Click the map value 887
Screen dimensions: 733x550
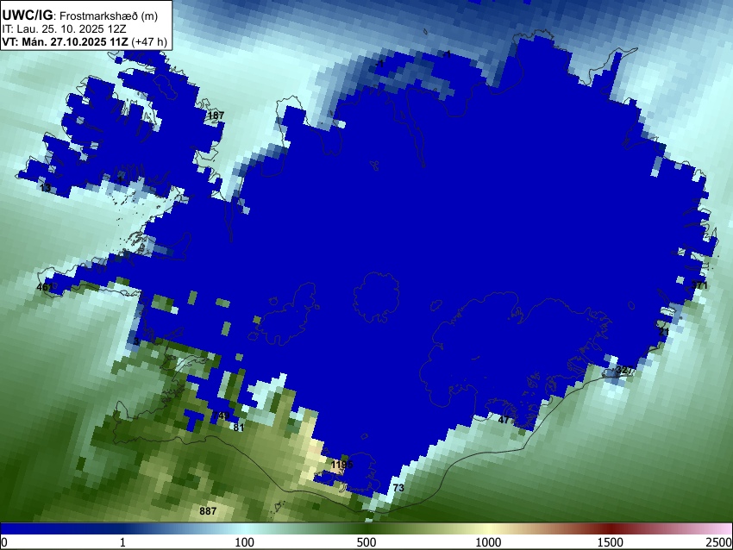click(208, 511)
